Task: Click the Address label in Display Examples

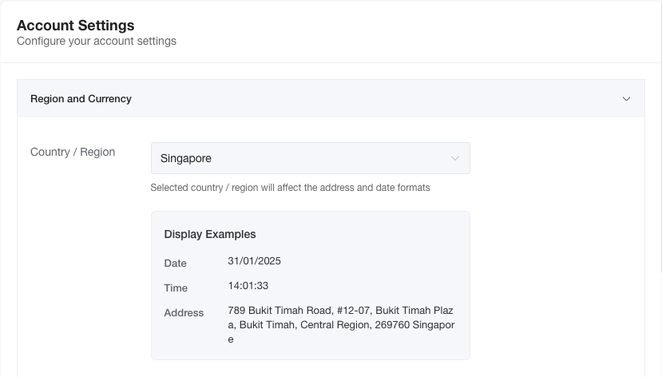Action: (x=184, y=312)
